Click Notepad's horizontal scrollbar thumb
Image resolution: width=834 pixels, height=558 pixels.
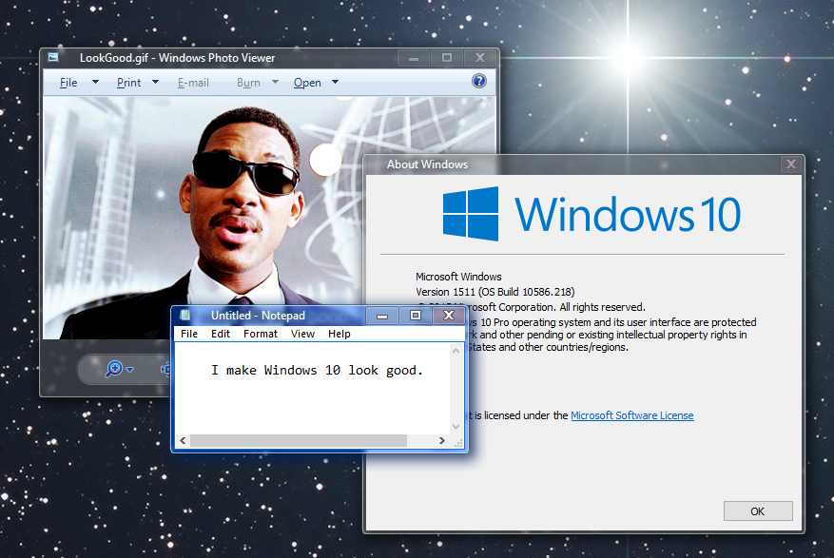pyautogui.click(x=299, y=440)
